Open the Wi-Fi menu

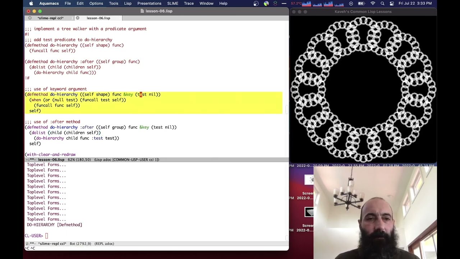point(373,4)
